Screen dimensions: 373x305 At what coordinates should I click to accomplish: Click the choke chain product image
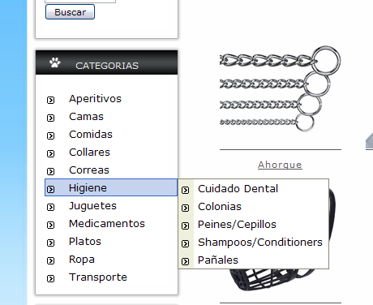tap(280, 88)
